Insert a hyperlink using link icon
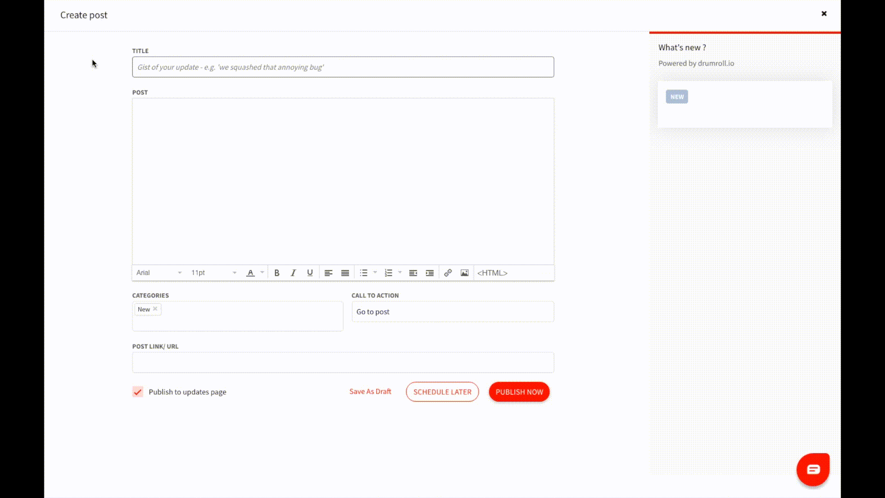The image size is (885, 498). click(x=448, y=273)
